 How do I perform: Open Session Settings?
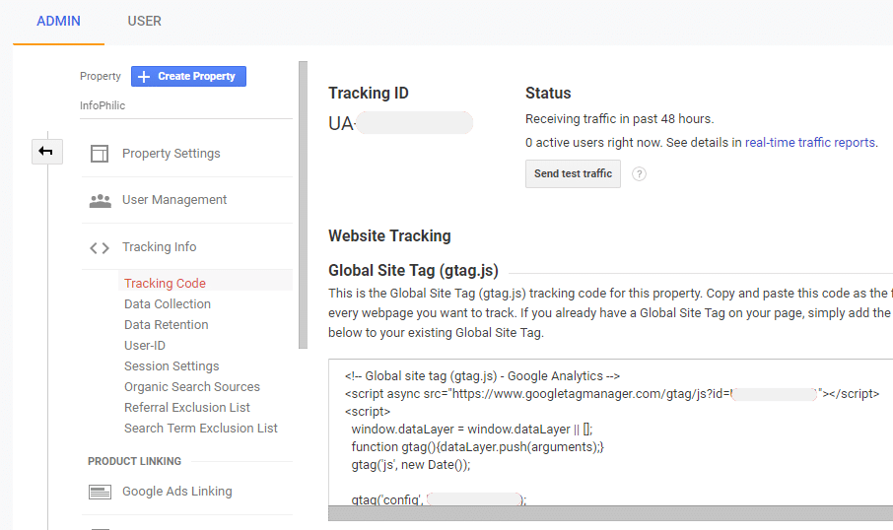tap(172, 366)
